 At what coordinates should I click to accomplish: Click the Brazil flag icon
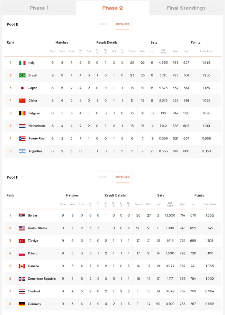click(22, 75)
